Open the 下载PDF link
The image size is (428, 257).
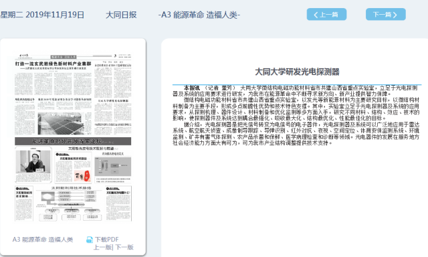(107, 240)
